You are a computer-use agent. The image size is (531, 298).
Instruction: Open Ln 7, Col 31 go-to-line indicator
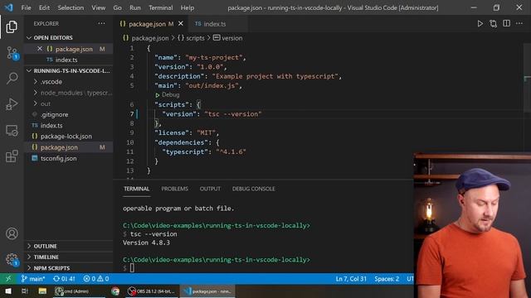[351, 279]
